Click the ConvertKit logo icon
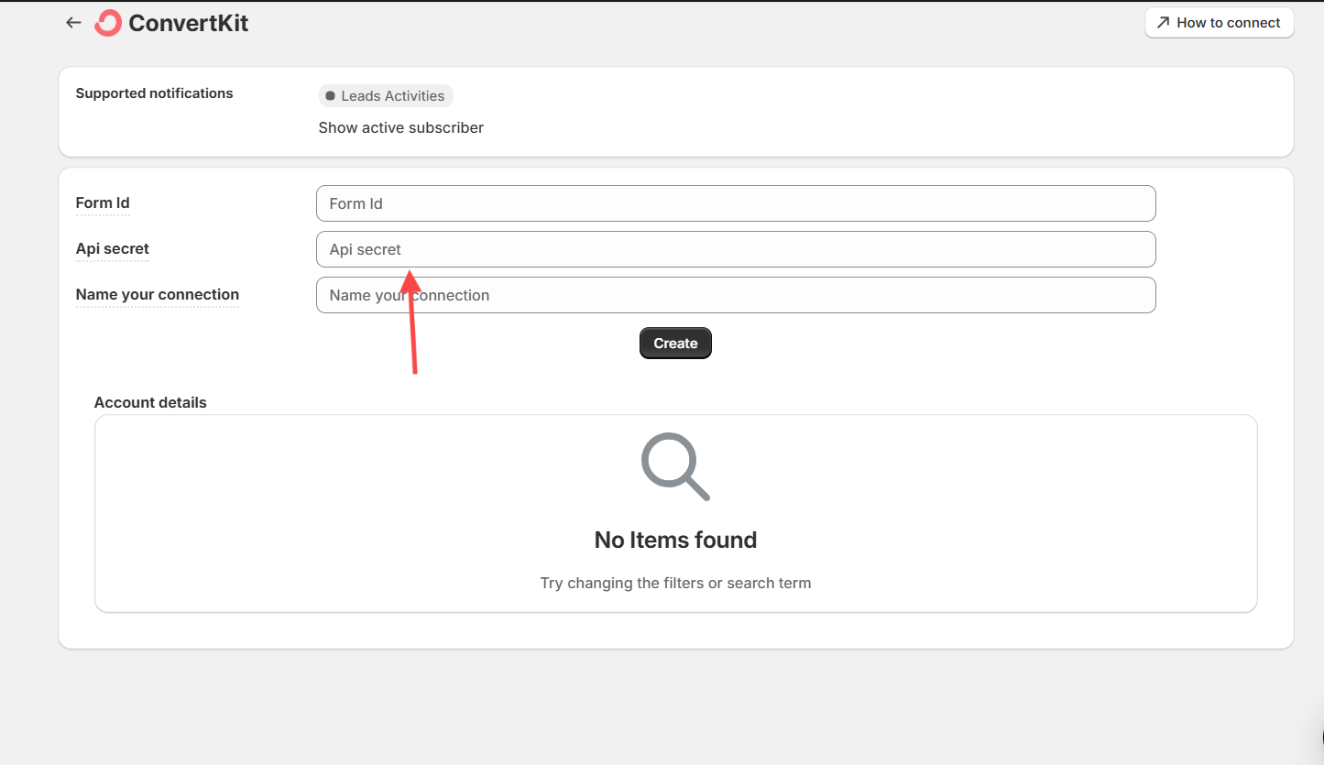The width and height of the screenshot is (1324, 765). pyautogui.click(x=108, y=23)
